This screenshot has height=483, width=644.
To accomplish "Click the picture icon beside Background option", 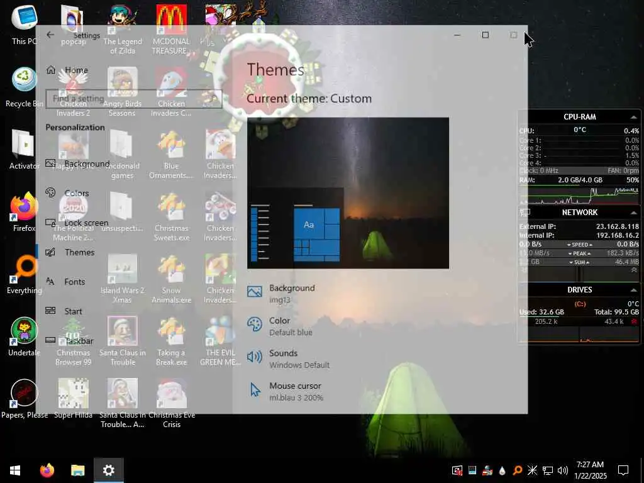I will (x=255, y=292).
